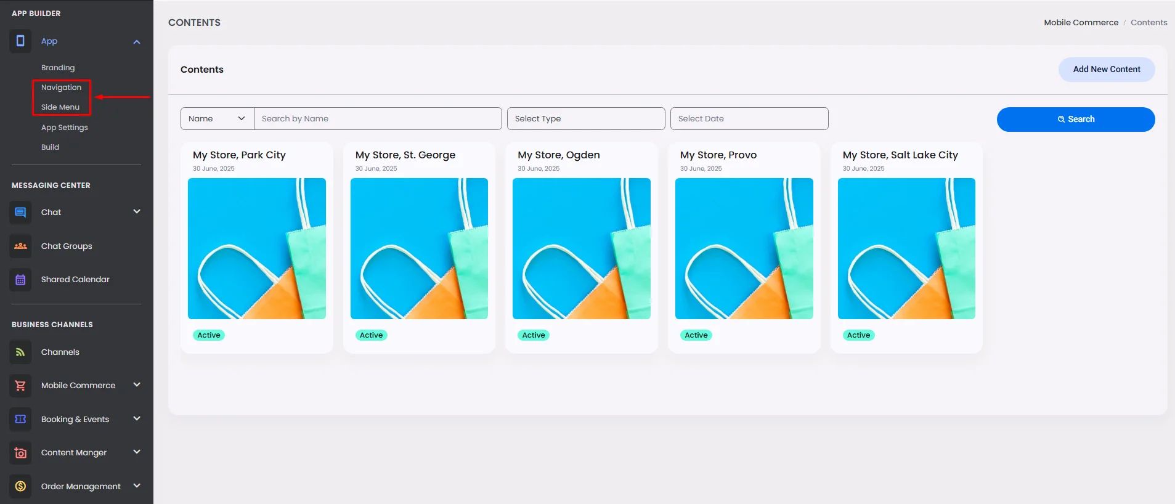1175x504 pixels.
Task: Open the Shared Calendar icon
Action: [20, 280]
